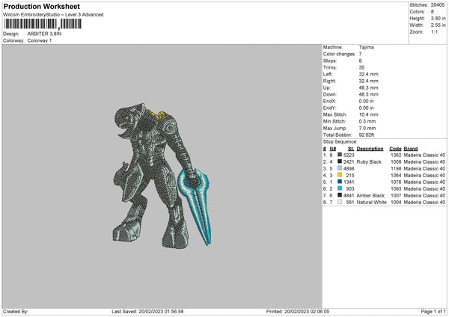Select the Natural White color swatch
449x317 pixels.
[340, 202]
